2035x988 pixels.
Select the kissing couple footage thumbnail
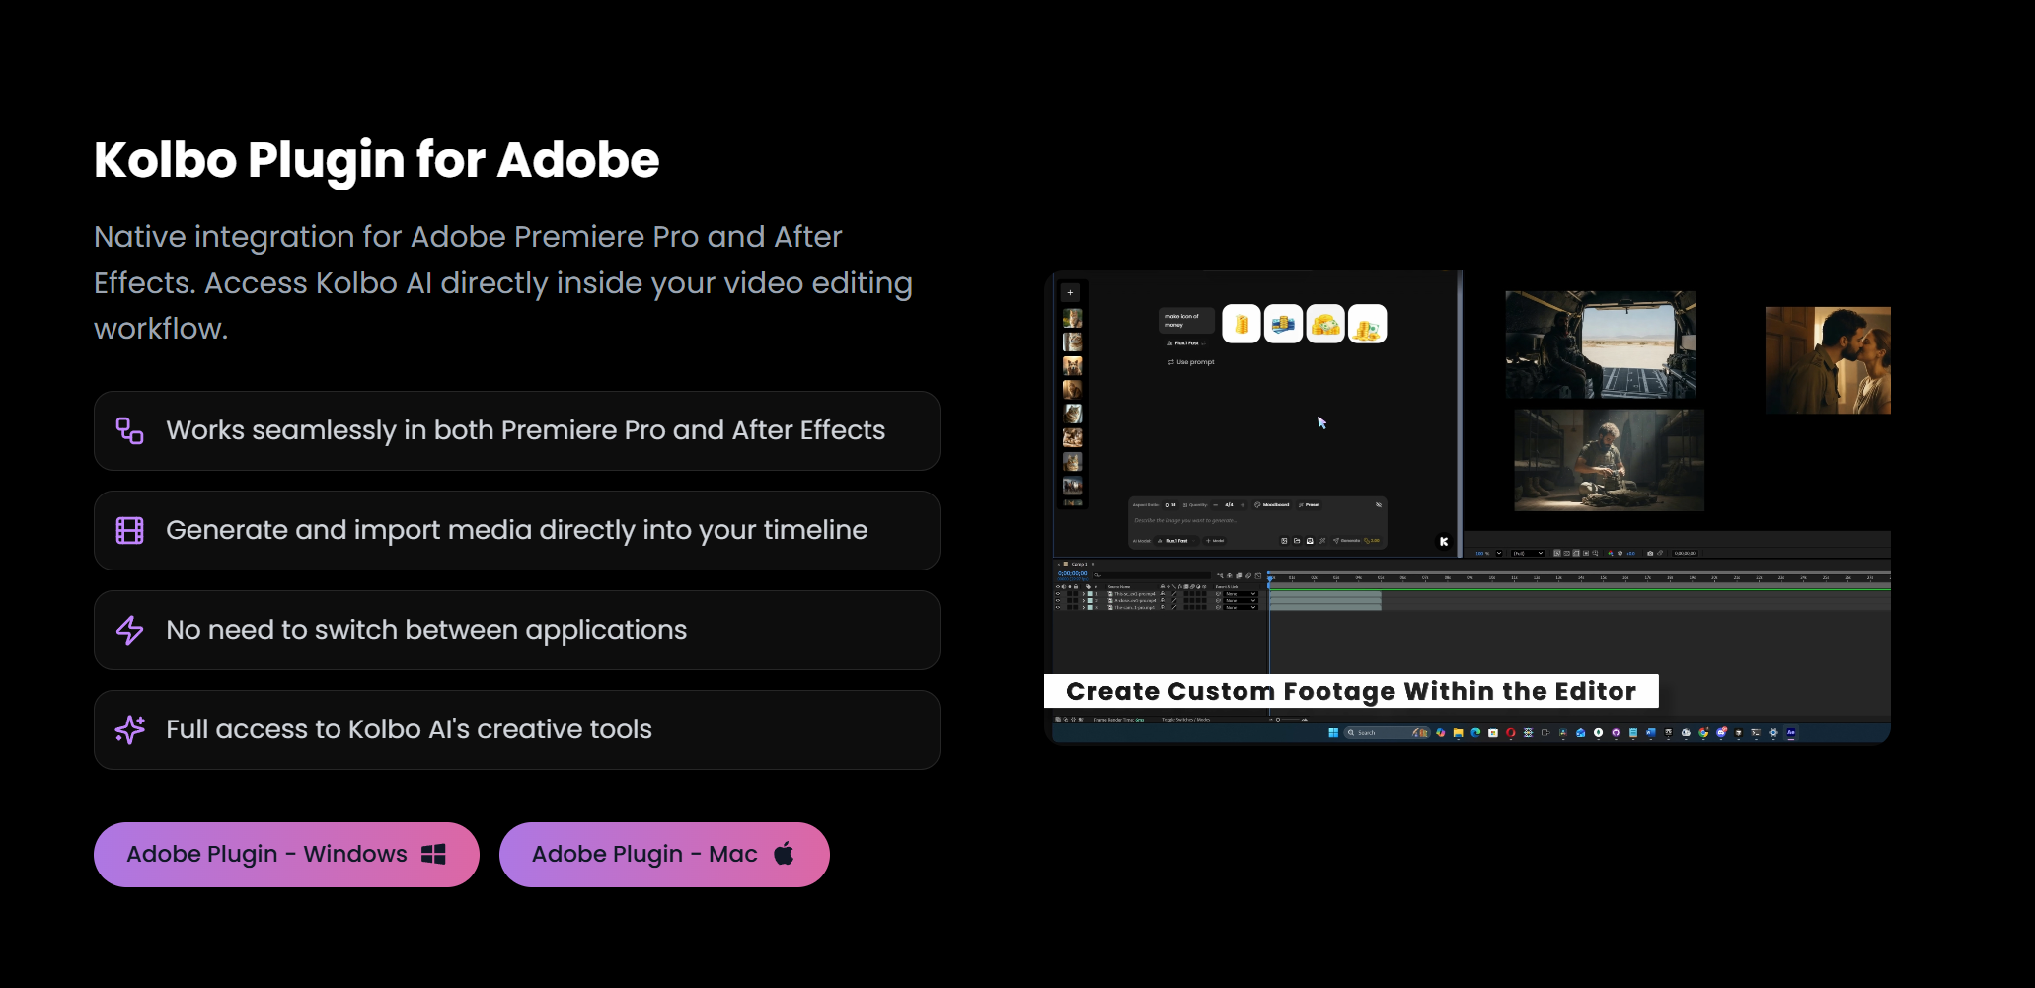1828,360
